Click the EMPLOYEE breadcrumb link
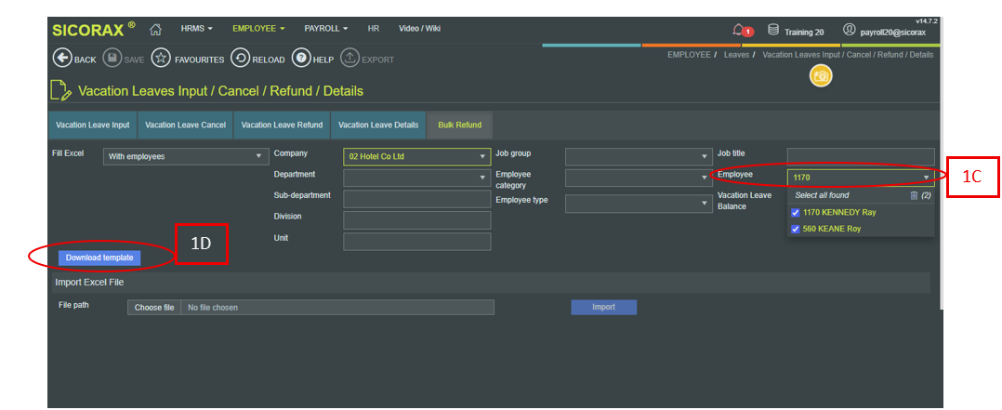Viewport: 1002px width, 410px height. pyautogui.click(x=689, y=55)
